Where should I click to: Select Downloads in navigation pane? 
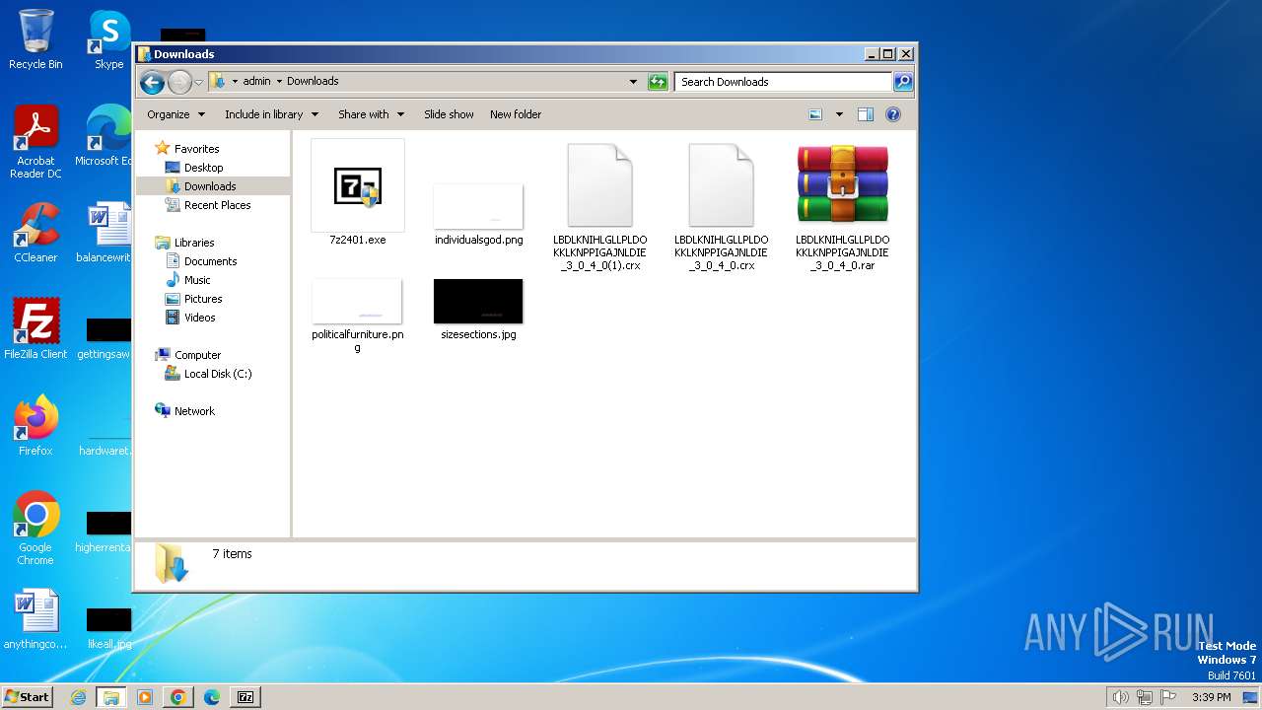pyautogui.click(x=210, y=186)
